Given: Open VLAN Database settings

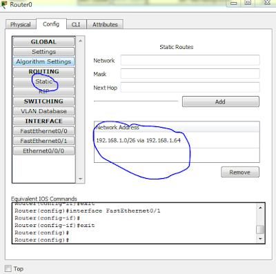Looking at the screenshot, I should pyautogui.click(x=43, y=111).
